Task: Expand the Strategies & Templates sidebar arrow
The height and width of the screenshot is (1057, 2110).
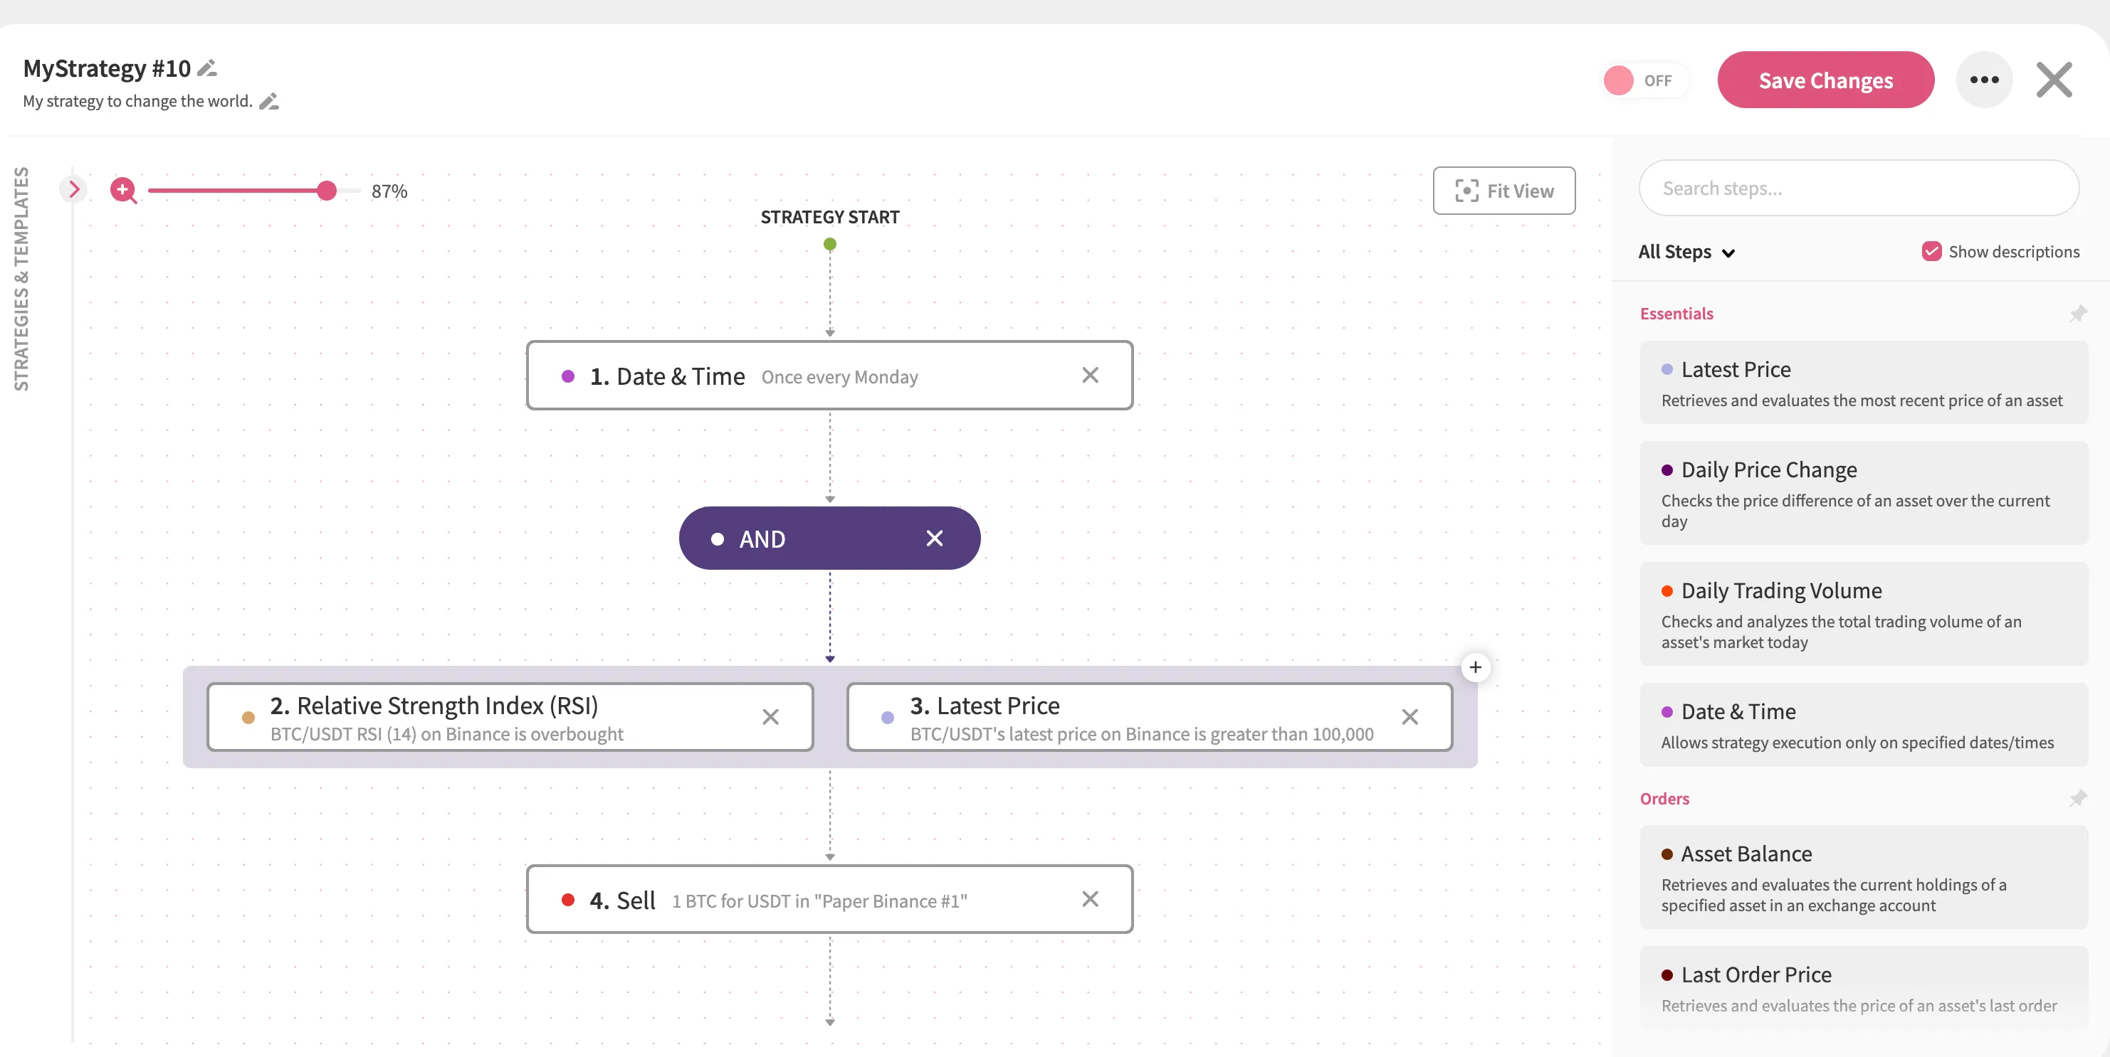Action: click(x=74, y=189)
